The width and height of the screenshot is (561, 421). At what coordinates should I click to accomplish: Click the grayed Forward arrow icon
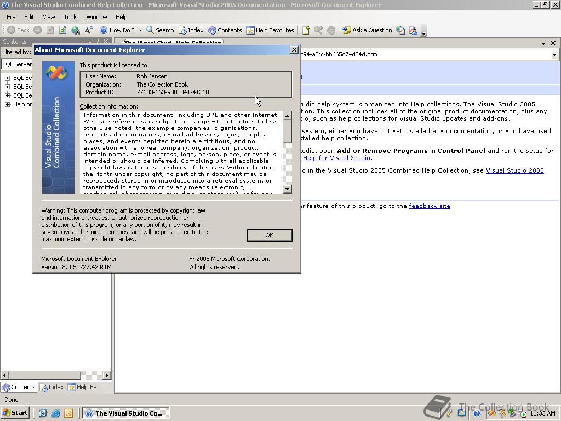tap(38, 31)
